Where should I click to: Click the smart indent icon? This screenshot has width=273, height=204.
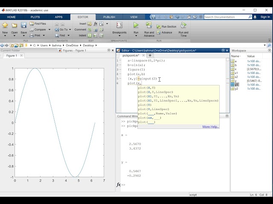(90, 36)
